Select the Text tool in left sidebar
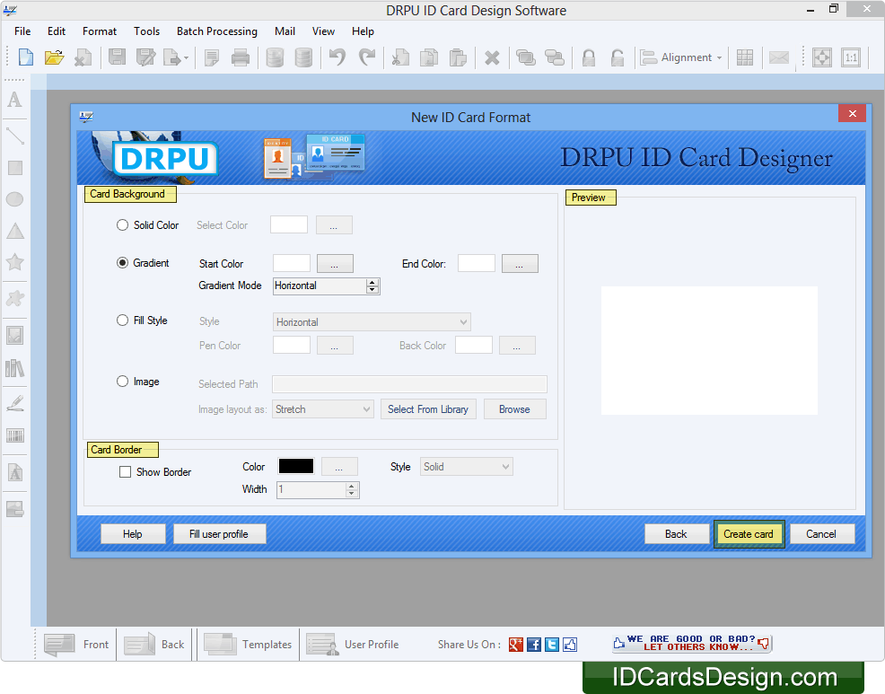Image resolution: width=885 pixels, height=694 pixels. [x=14, y=100]
